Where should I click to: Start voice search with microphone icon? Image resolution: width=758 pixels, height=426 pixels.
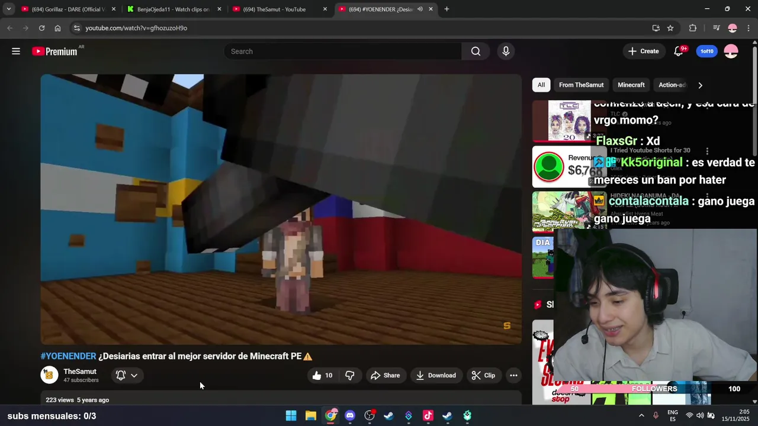[x=506, y=51]
